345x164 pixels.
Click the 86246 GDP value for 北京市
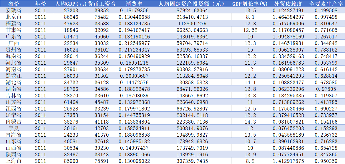pyautogui.click(x=70, y=17)
